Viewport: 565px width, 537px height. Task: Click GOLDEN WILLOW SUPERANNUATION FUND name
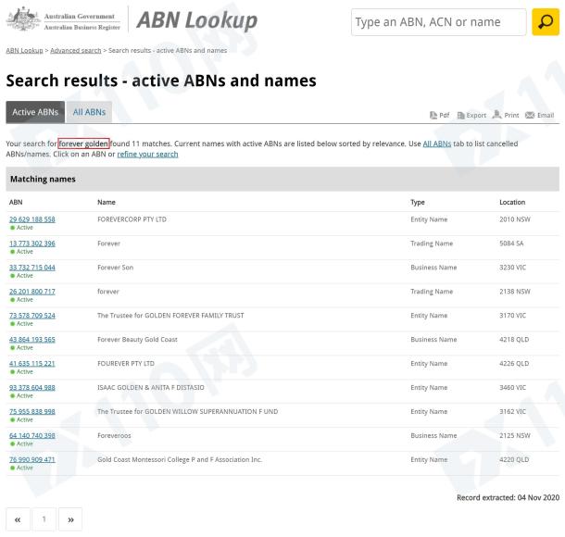[211, 412]
